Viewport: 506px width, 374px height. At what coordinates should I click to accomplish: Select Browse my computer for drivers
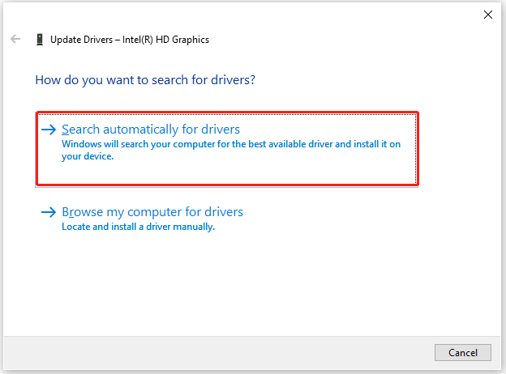click(x=152, y=212)
